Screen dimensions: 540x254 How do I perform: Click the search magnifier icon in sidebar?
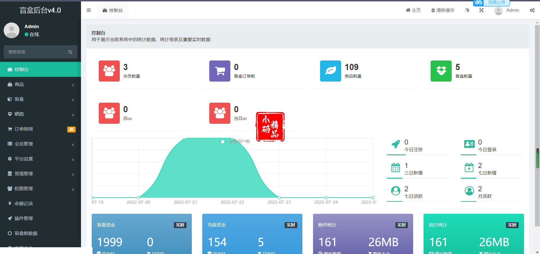tap(70, 52)
